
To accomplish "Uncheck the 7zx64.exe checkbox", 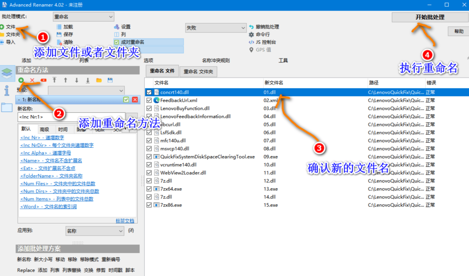I will click(x=149, y=189).
